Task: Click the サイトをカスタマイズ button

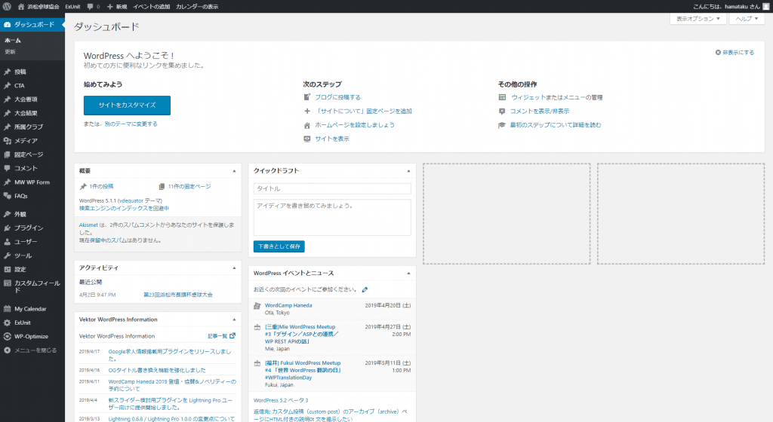Action: tap(127, 105)
